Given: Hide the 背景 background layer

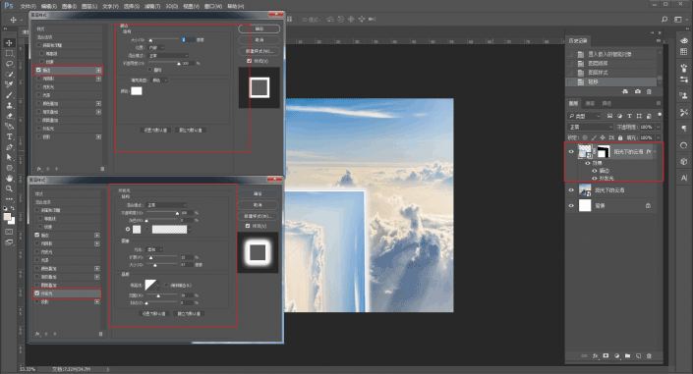Looking at the screenshot, I should [571, 206].
